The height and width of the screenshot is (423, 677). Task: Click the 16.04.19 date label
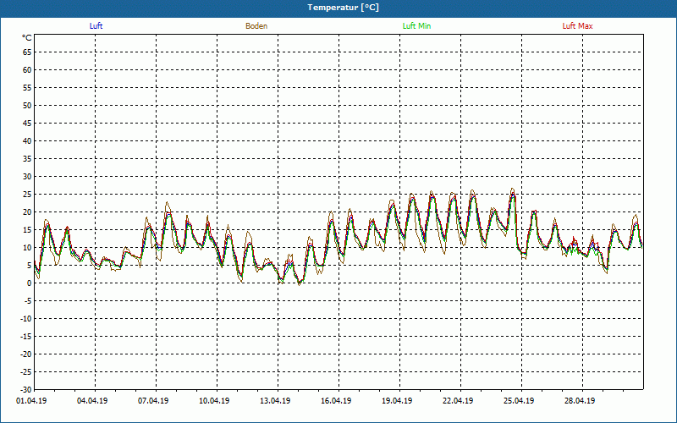tap(336, 401)
